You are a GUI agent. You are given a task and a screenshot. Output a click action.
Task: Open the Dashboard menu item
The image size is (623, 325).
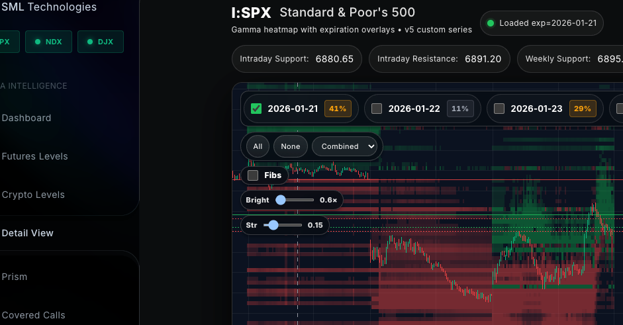(26, 118)
